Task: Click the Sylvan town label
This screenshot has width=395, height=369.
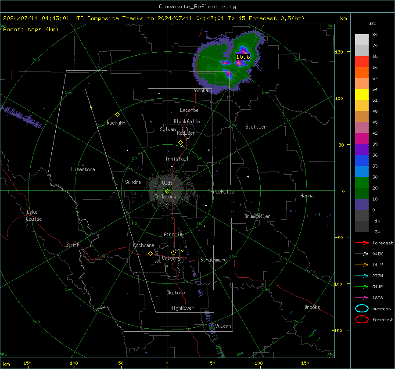Action: pos(168,129)
